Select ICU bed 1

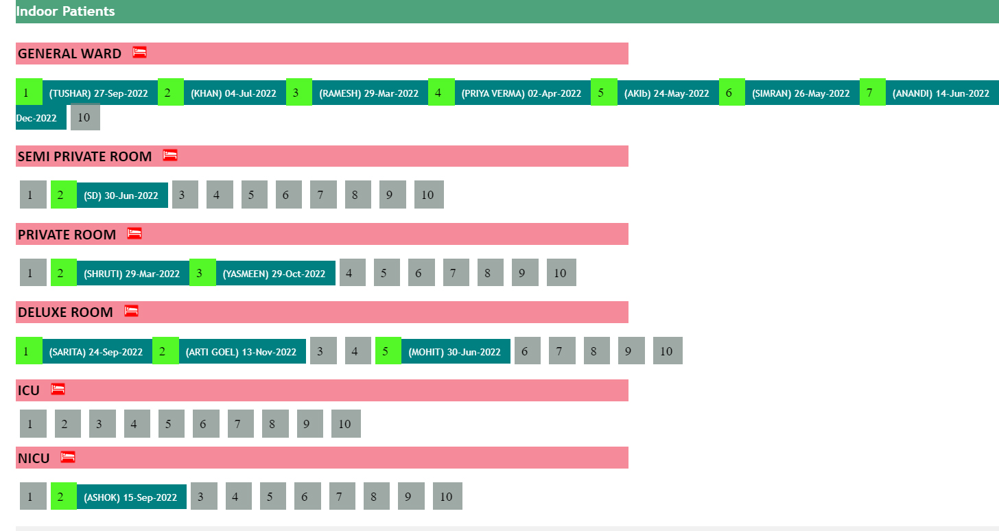33,423
